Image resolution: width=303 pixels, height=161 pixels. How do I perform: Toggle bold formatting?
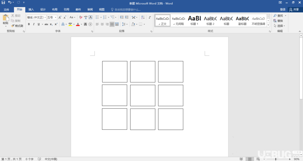[x=29, y=24]
